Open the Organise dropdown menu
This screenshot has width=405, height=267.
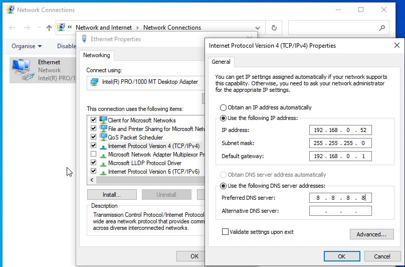point(27,46)
